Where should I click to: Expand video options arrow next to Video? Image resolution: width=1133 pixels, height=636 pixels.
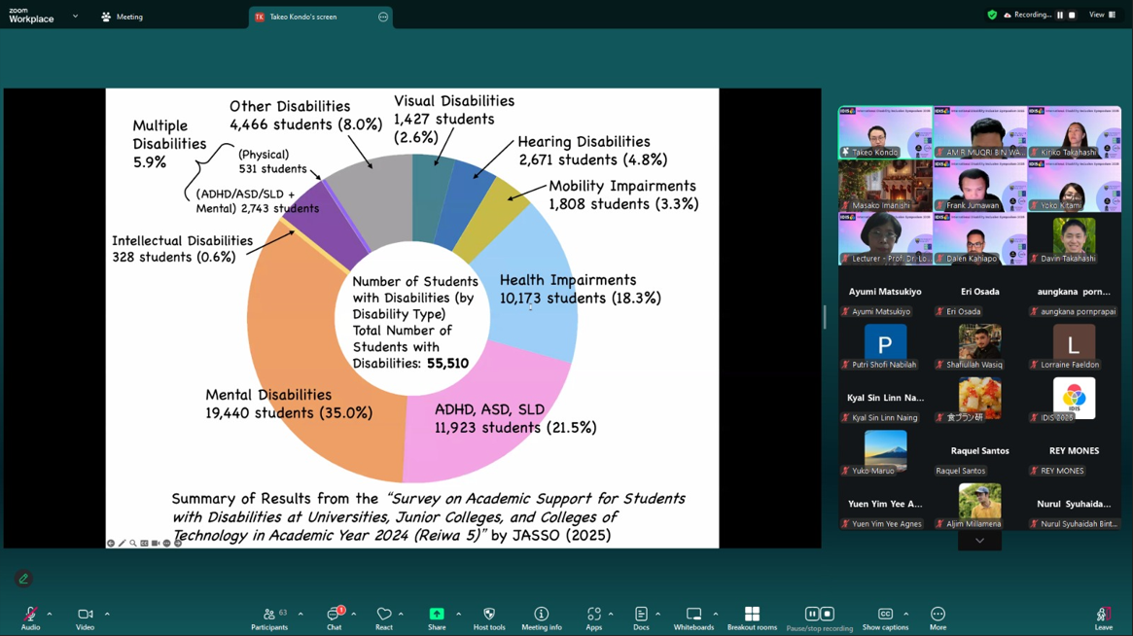107,614
